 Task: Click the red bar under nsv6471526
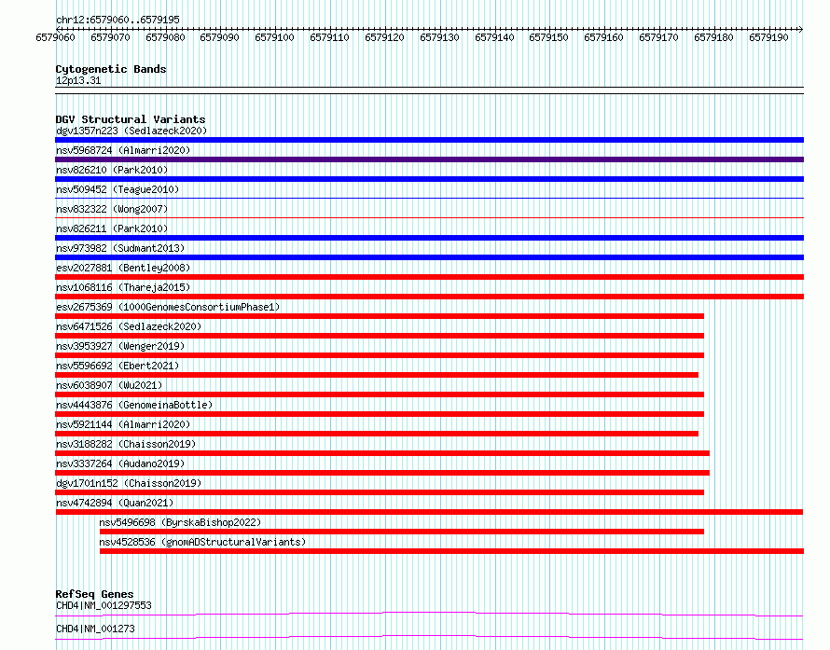click(380, 336)
